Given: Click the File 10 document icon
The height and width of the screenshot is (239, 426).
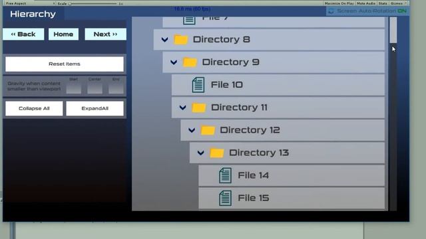Looking at the screenshot, I should click(x=198, y=85).
